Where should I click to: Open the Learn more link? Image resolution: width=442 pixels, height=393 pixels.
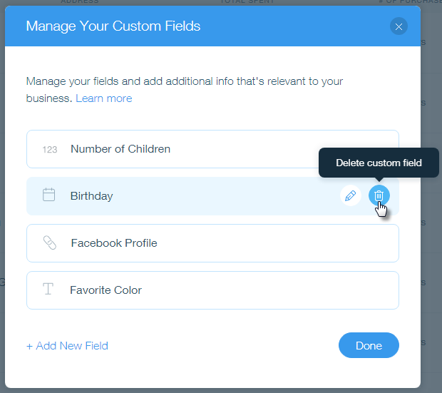point(104,98)
